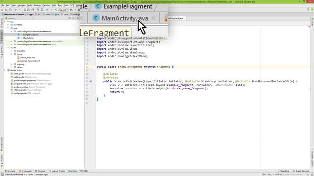This screenshot has width=314, height=176.
Task: Click the Search Everywhere magnifier icon
Action: point(308,10)
